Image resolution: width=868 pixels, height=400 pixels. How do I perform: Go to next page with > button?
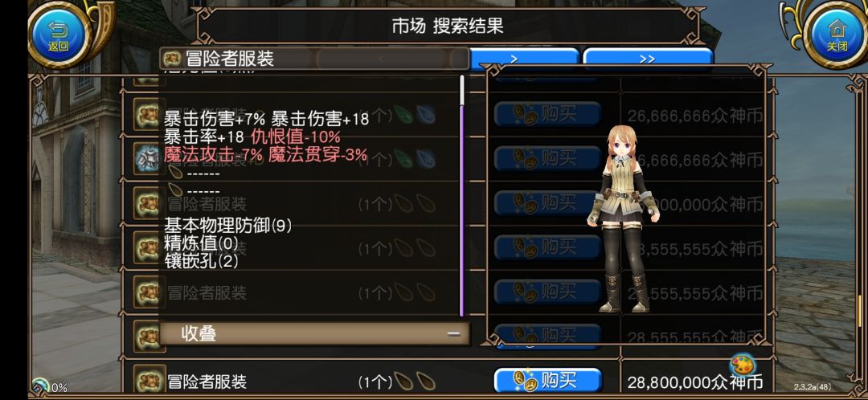[x=524, y=59]
